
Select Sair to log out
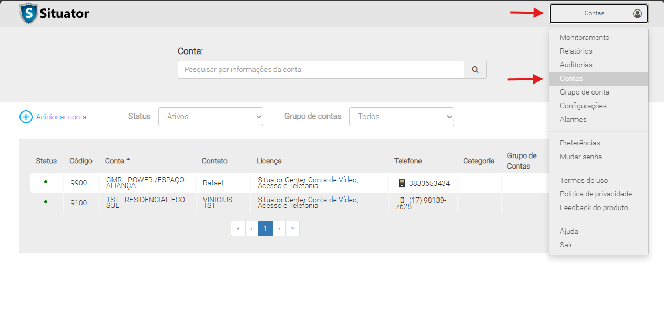(566, 245)
